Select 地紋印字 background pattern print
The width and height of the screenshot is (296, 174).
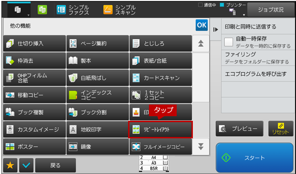click(98, 130)
